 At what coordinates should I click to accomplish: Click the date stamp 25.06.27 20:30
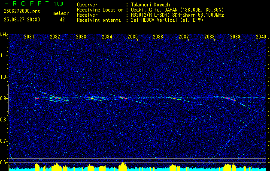pyautogui.click(x=22, y=20)
